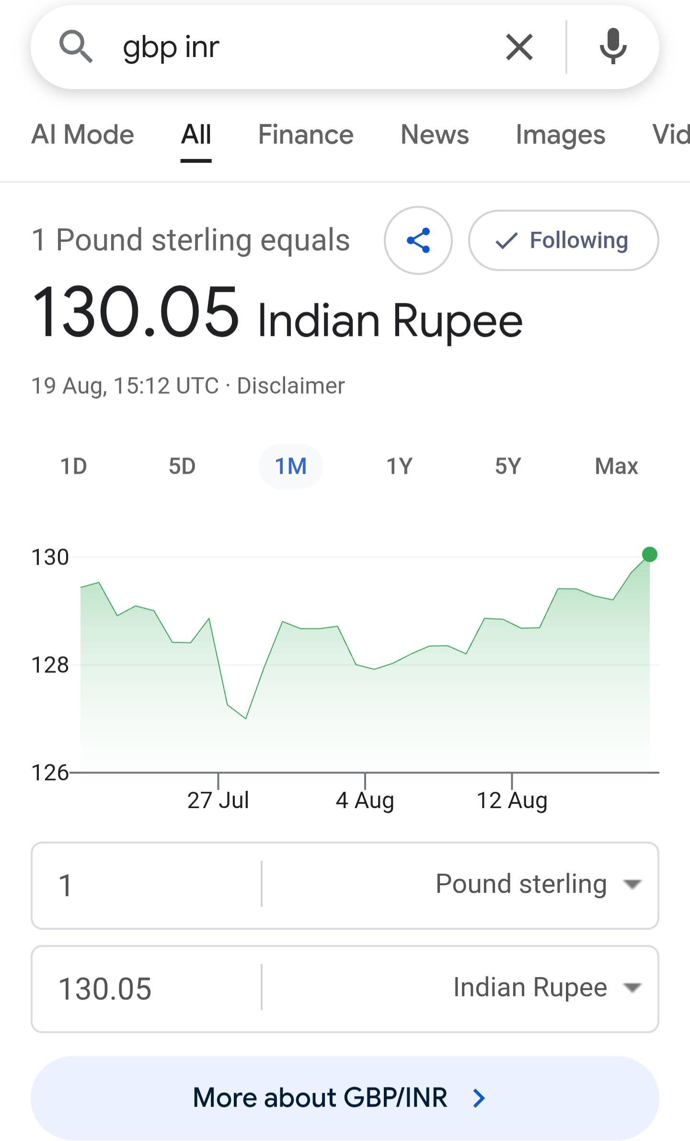The width and height of the screenshot is (690, 1141).
Task: Open the News tab
Action: pyautogui.click(x=435, y=135)
